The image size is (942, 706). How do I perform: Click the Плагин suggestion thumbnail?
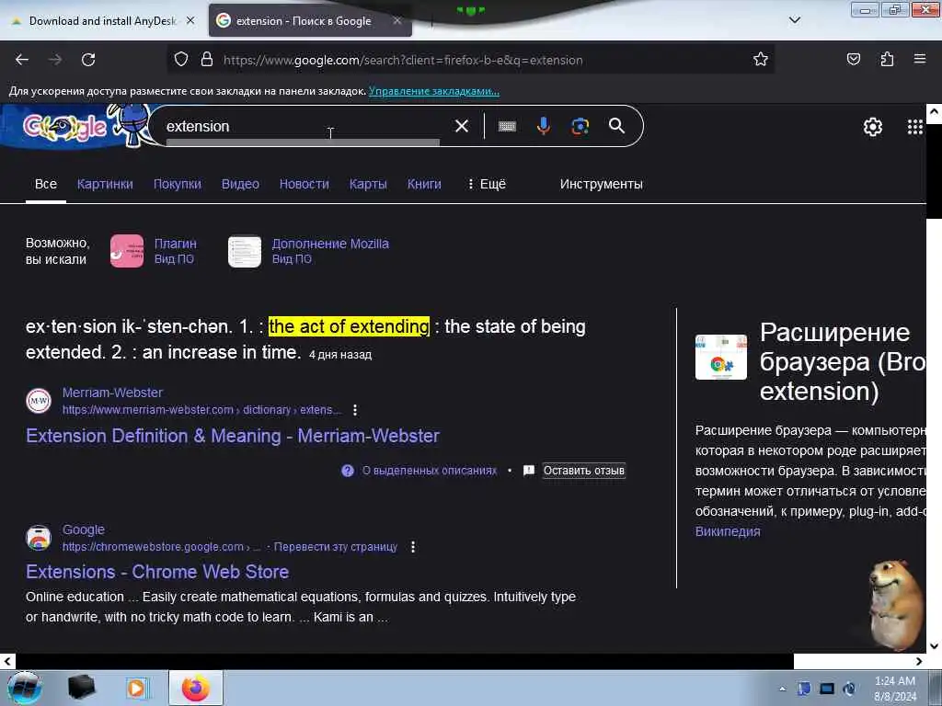127,251
